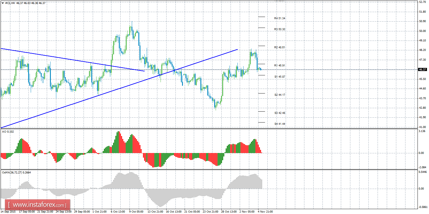Click the 4 Nov 21:00 date label
Image resolution: width=429 pixels, height=214 pixels.
[265, 212]
